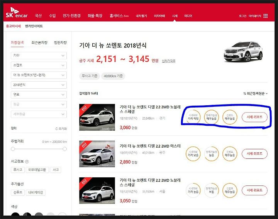This screenshot has width=278, height=219.
Task: Open 시세 리포트 for 3,050 listing
Action: coord(254,190)
